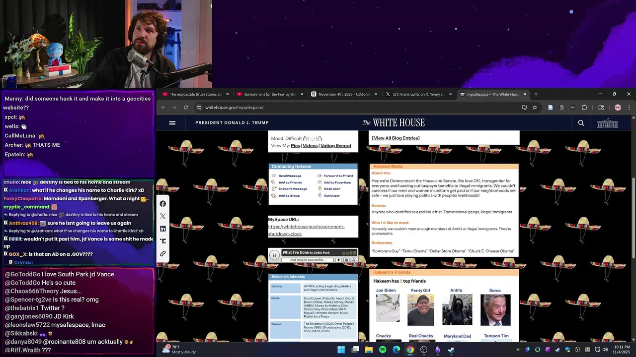
Task: Open the Pics link
Action: (295, 146)
